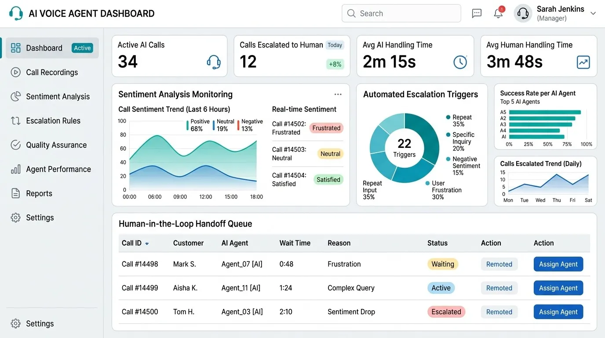Toggle the Positive 68% legend swatch
Image resolution: width=605 pixels, height=338 pixels.
point(188,125)
